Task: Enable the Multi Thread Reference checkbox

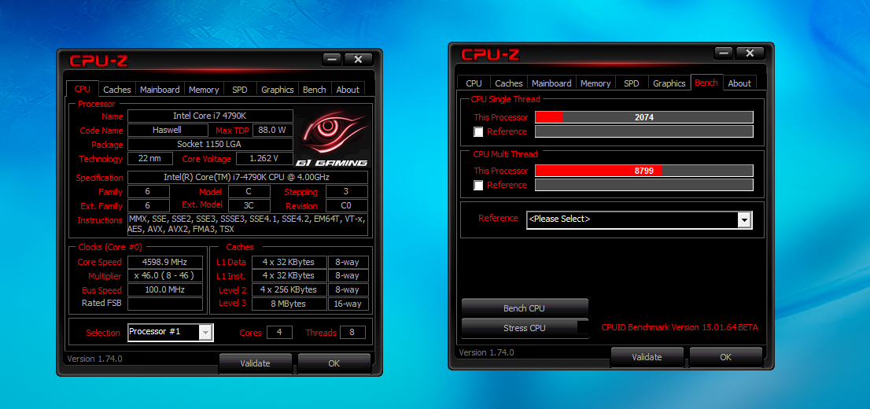Action: click(478, 186)
